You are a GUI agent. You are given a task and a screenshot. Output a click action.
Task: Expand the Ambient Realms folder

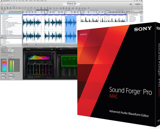pos(2,15)
